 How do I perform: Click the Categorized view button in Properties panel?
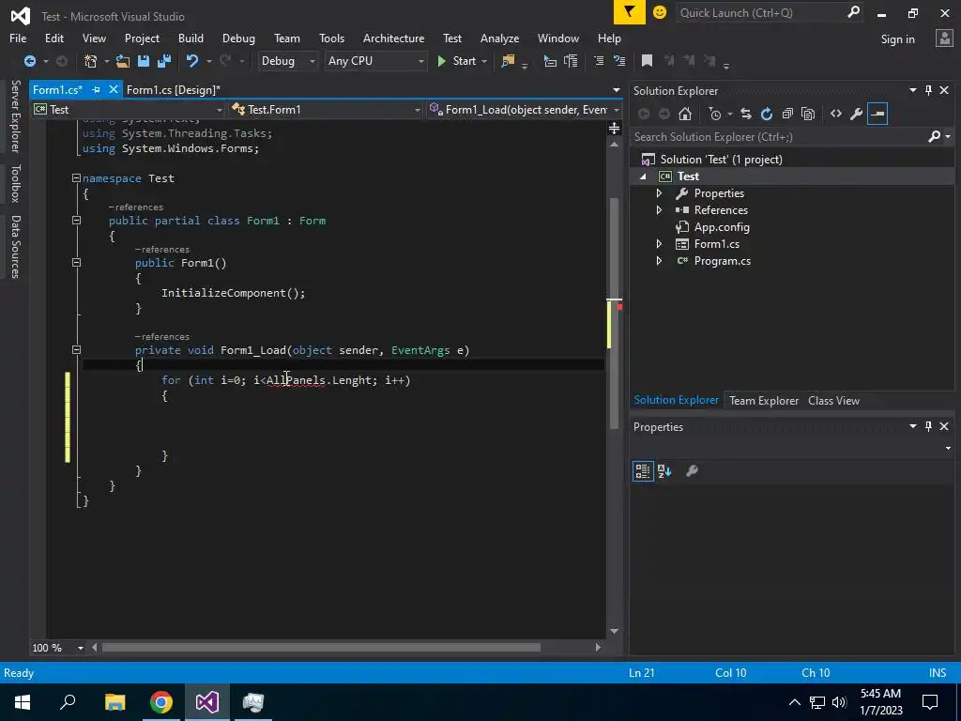coord(643,471)
